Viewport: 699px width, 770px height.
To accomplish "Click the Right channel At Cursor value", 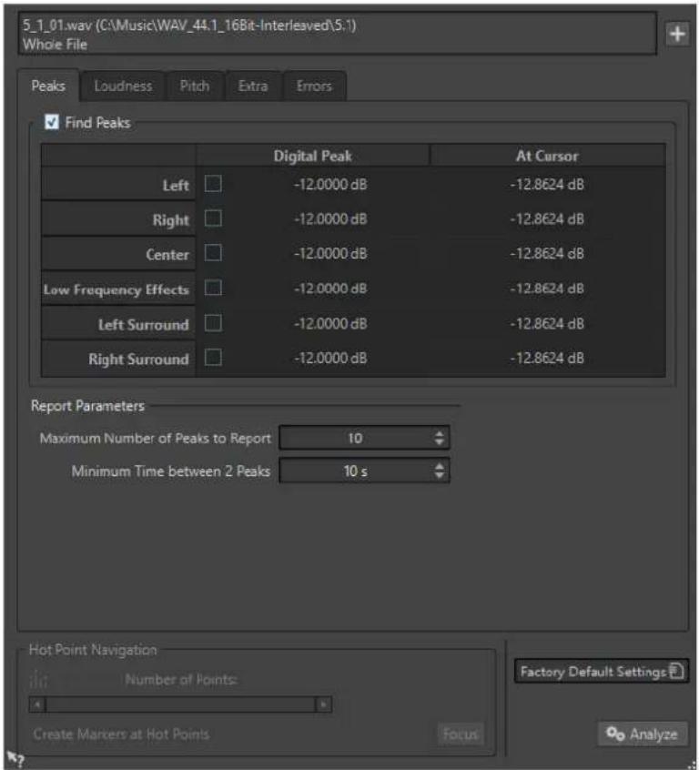I will 547,219.
